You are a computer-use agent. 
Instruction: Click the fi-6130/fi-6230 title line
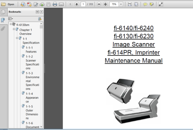click(133, 36)
